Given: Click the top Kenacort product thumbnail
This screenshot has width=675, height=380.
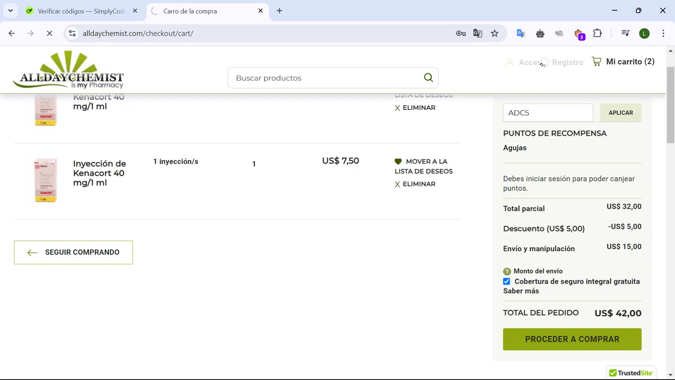Looking at the screenshot, I should [x=45, y=111].
